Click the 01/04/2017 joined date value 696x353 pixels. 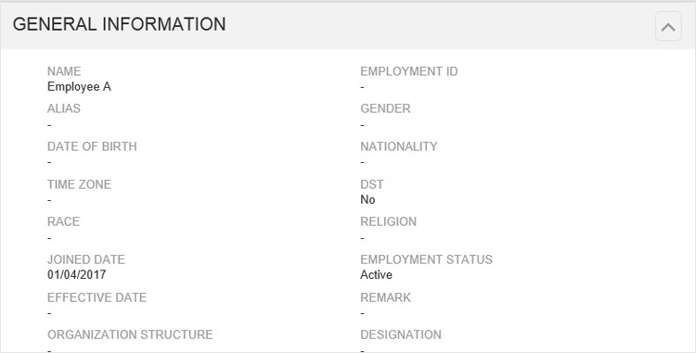pyautogui.click(x=76, y=274)
